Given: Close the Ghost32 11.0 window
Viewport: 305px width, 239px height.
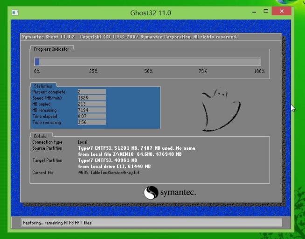Looking at the screenshot, I should point(282,11).
